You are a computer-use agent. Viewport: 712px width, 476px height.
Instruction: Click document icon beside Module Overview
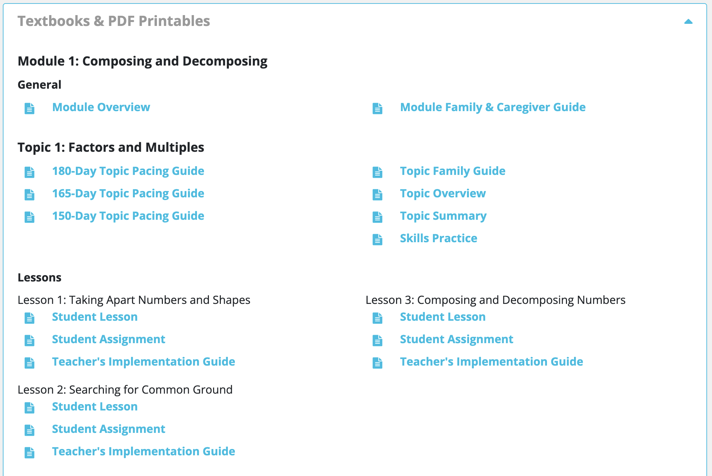29,108
